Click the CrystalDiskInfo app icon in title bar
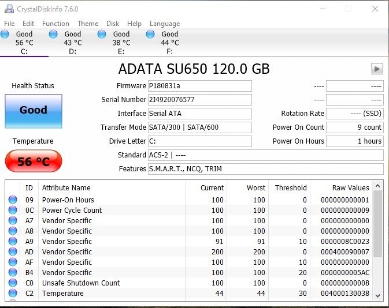Screen dimensions: 389x308 tap(9, 9)
